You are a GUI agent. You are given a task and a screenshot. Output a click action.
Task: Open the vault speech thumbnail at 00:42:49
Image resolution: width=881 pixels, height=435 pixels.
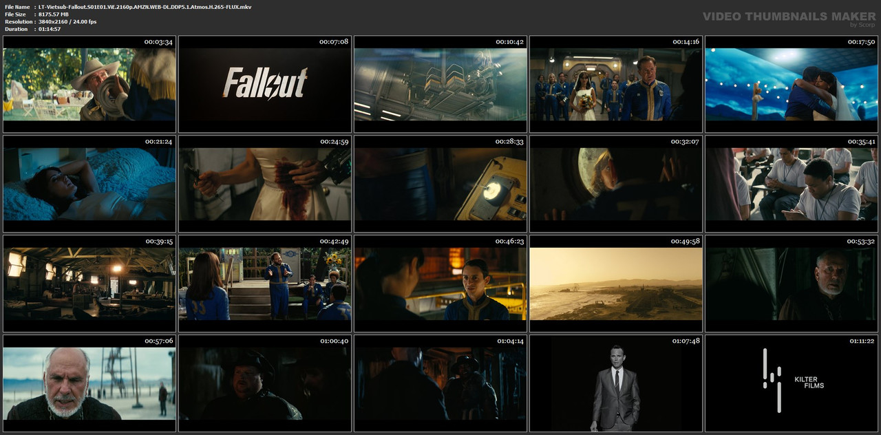[265, 284]
